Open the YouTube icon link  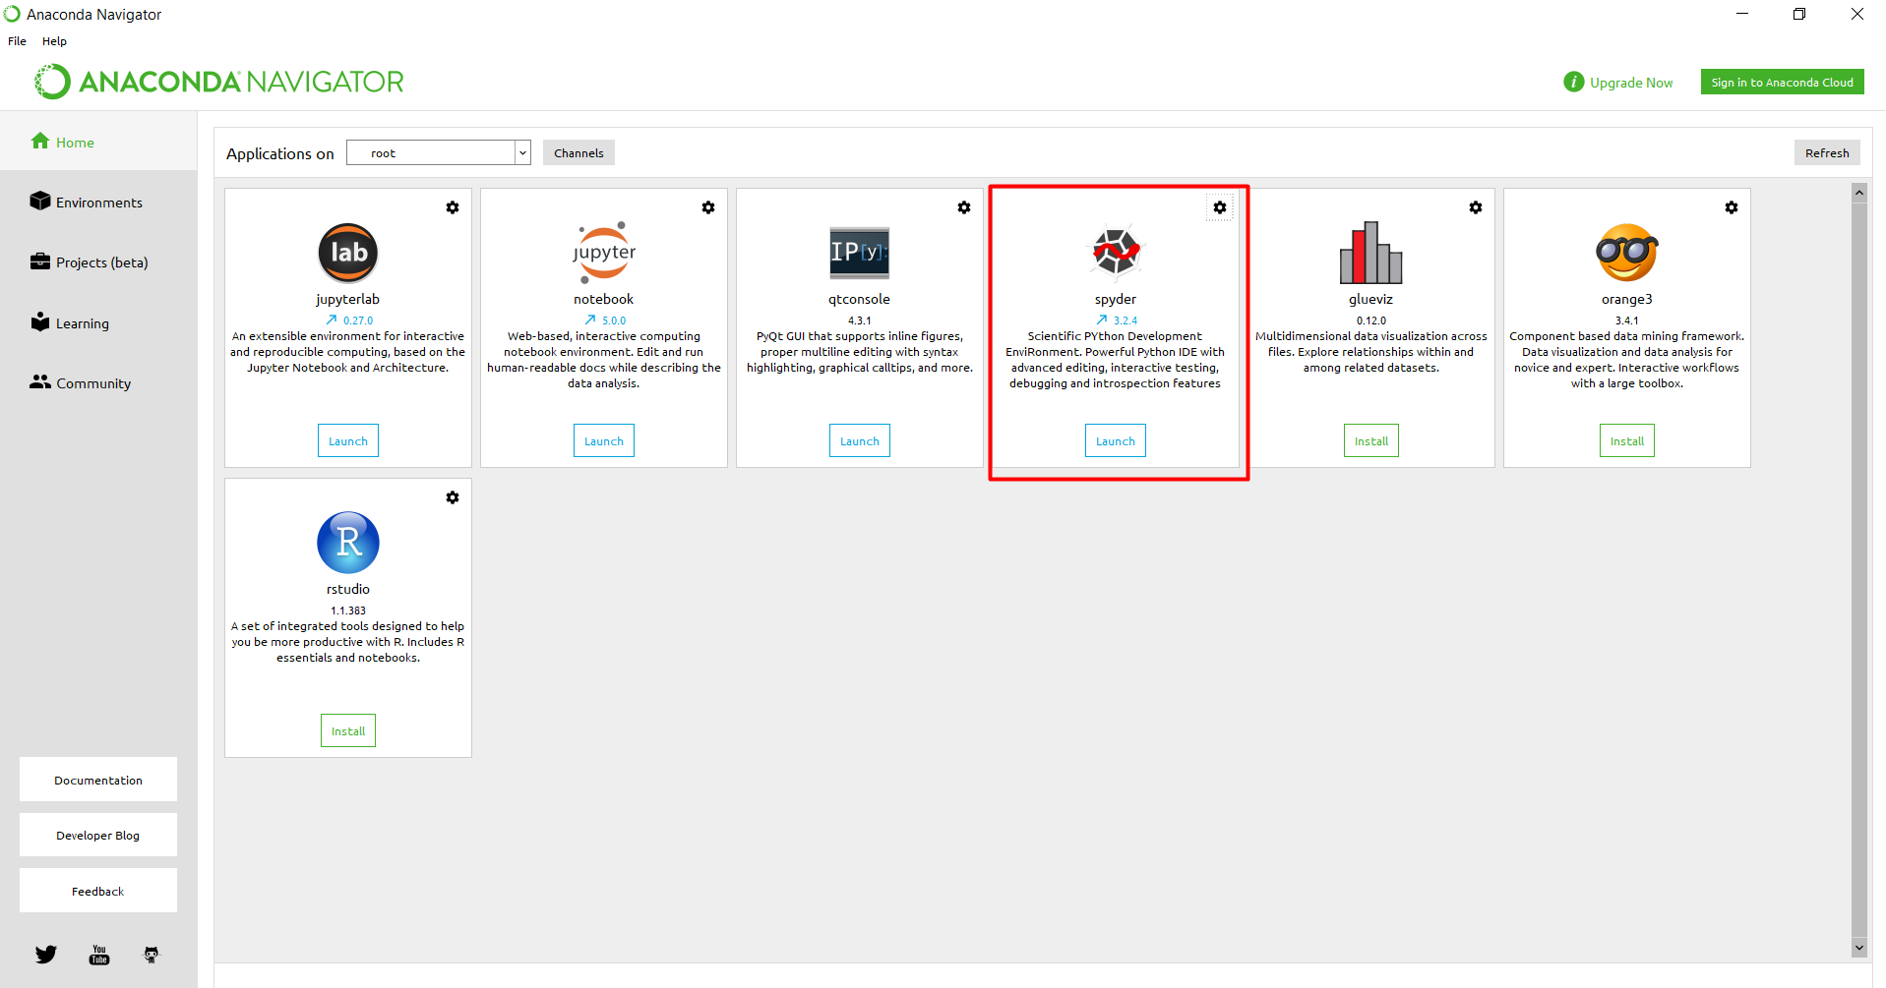(99, 955)
